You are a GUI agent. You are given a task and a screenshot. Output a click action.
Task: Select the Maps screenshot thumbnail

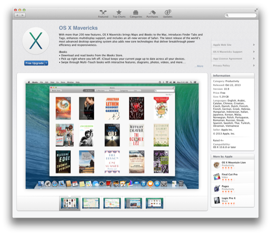[x=91, y=203]
